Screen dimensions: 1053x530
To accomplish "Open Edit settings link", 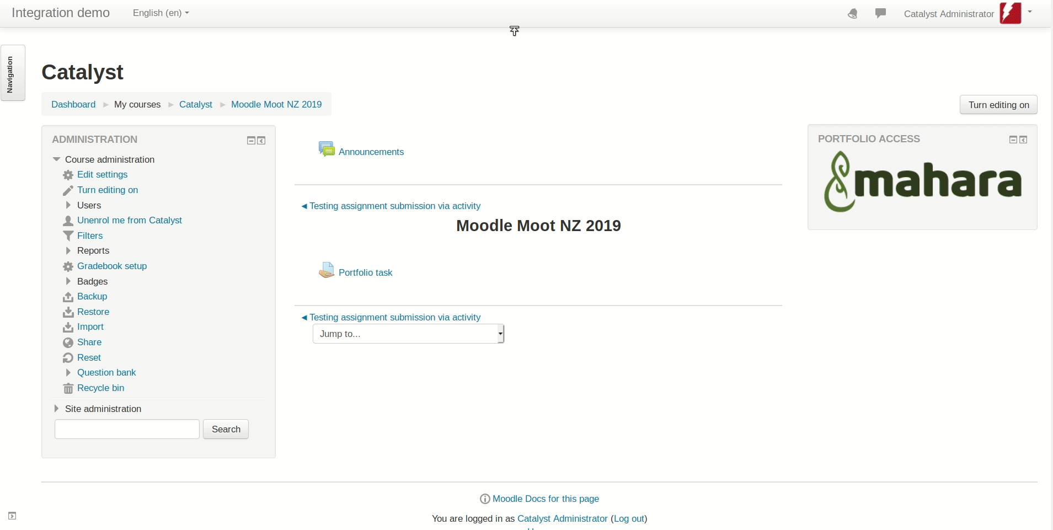I will [x=103, y=174].
